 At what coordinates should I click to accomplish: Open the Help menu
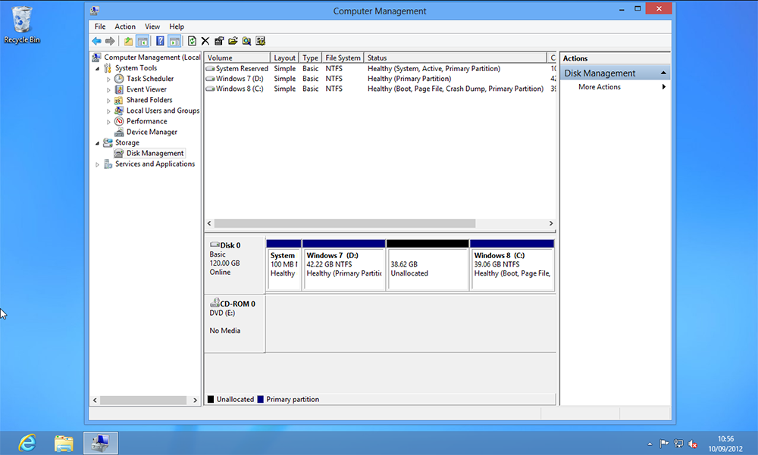coord(177,26)
